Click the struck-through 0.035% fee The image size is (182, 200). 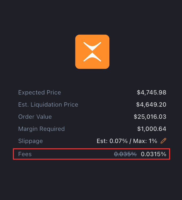pos(125,154)
